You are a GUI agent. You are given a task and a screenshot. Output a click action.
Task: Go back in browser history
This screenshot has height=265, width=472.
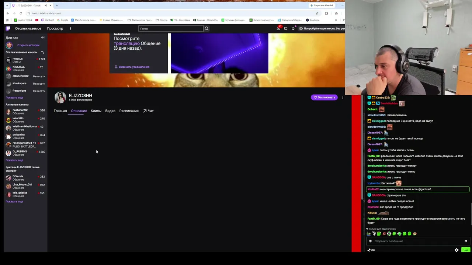coord(8,13)
